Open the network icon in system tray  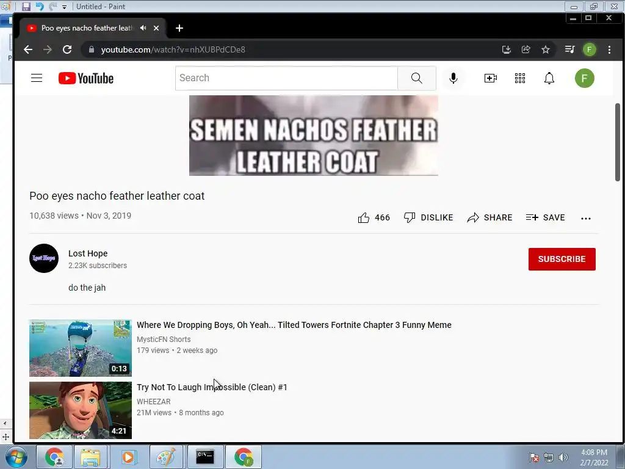tap(549, 457)
